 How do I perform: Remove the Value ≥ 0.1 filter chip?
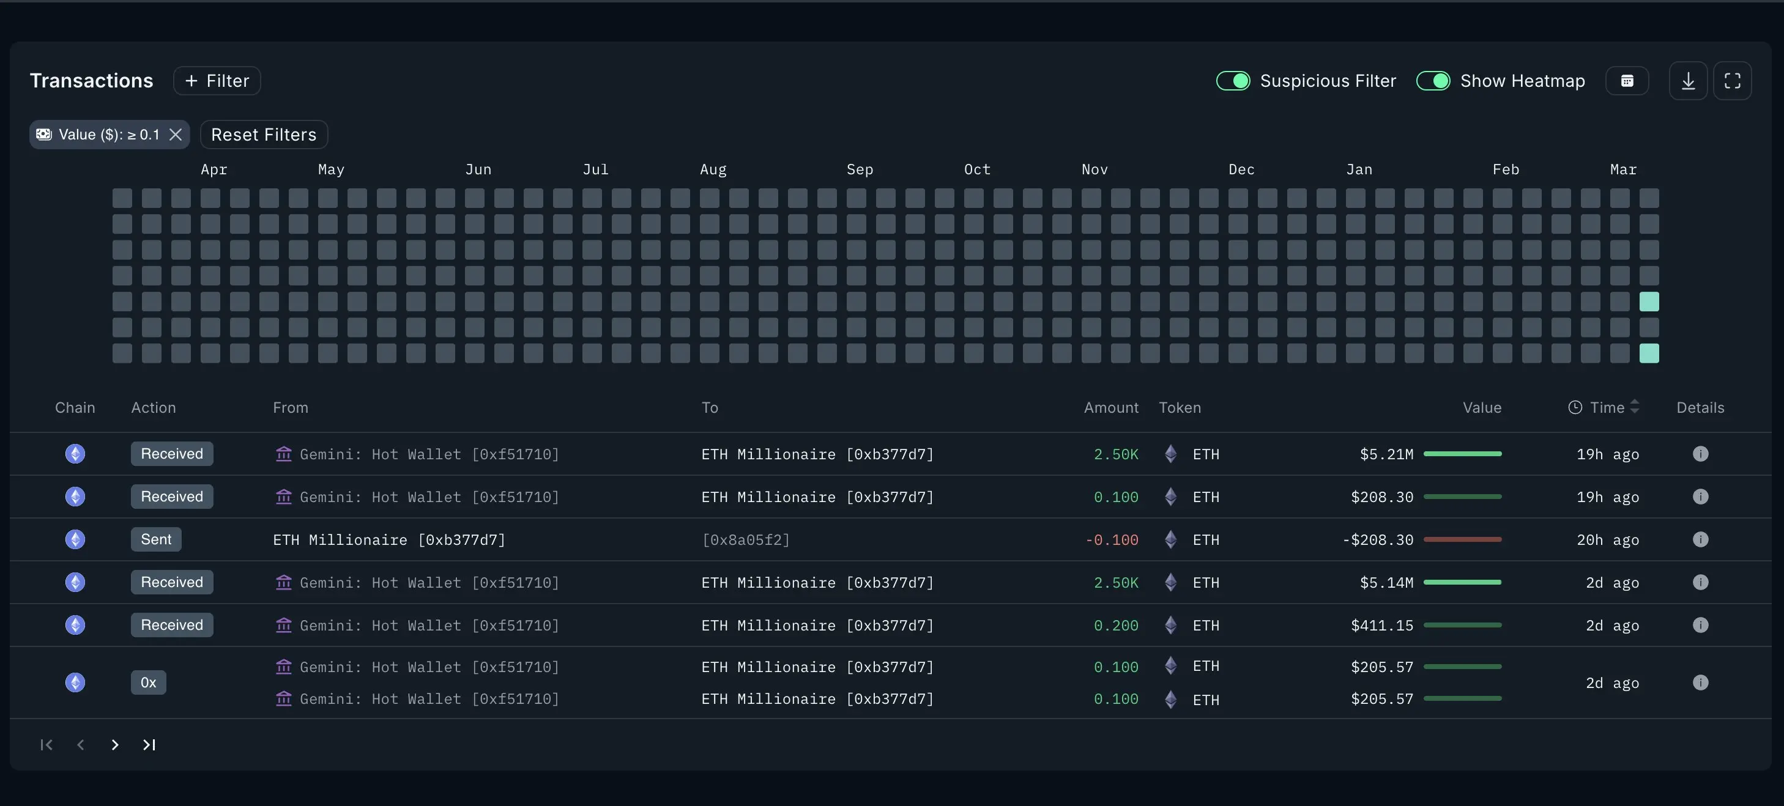pyautogui.click(x=176, y=135)
